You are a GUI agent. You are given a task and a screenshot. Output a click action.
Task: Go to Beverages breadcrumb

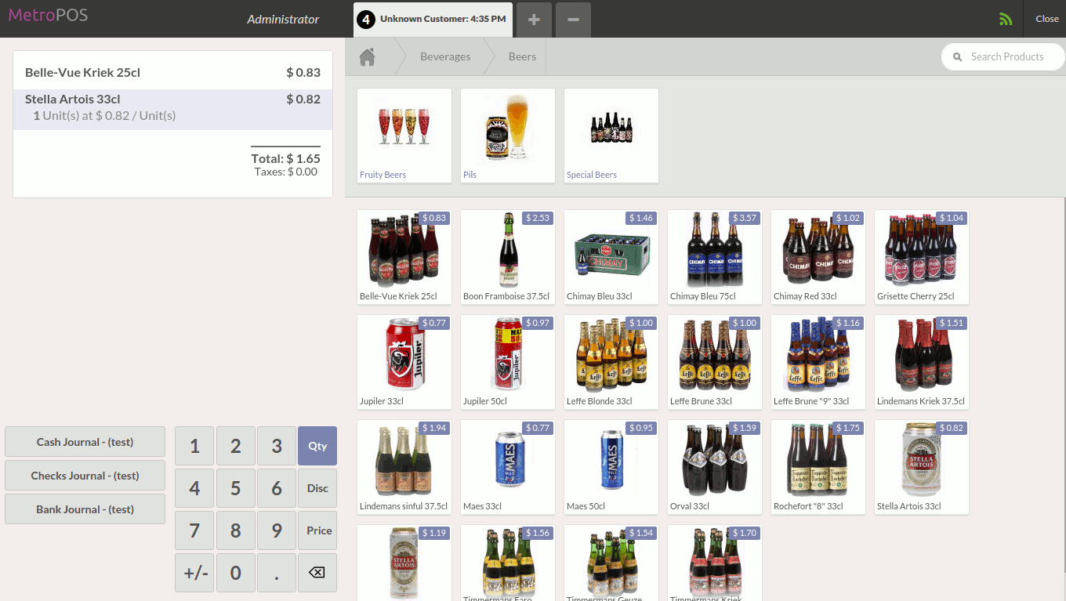[445, 57]
